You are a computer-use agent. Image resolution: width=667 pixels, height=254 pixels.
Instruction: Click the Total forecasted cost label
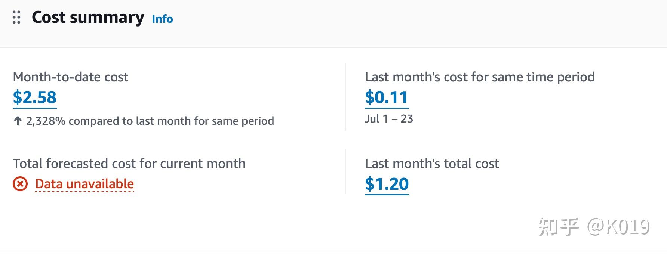click(x=129, y=164)
